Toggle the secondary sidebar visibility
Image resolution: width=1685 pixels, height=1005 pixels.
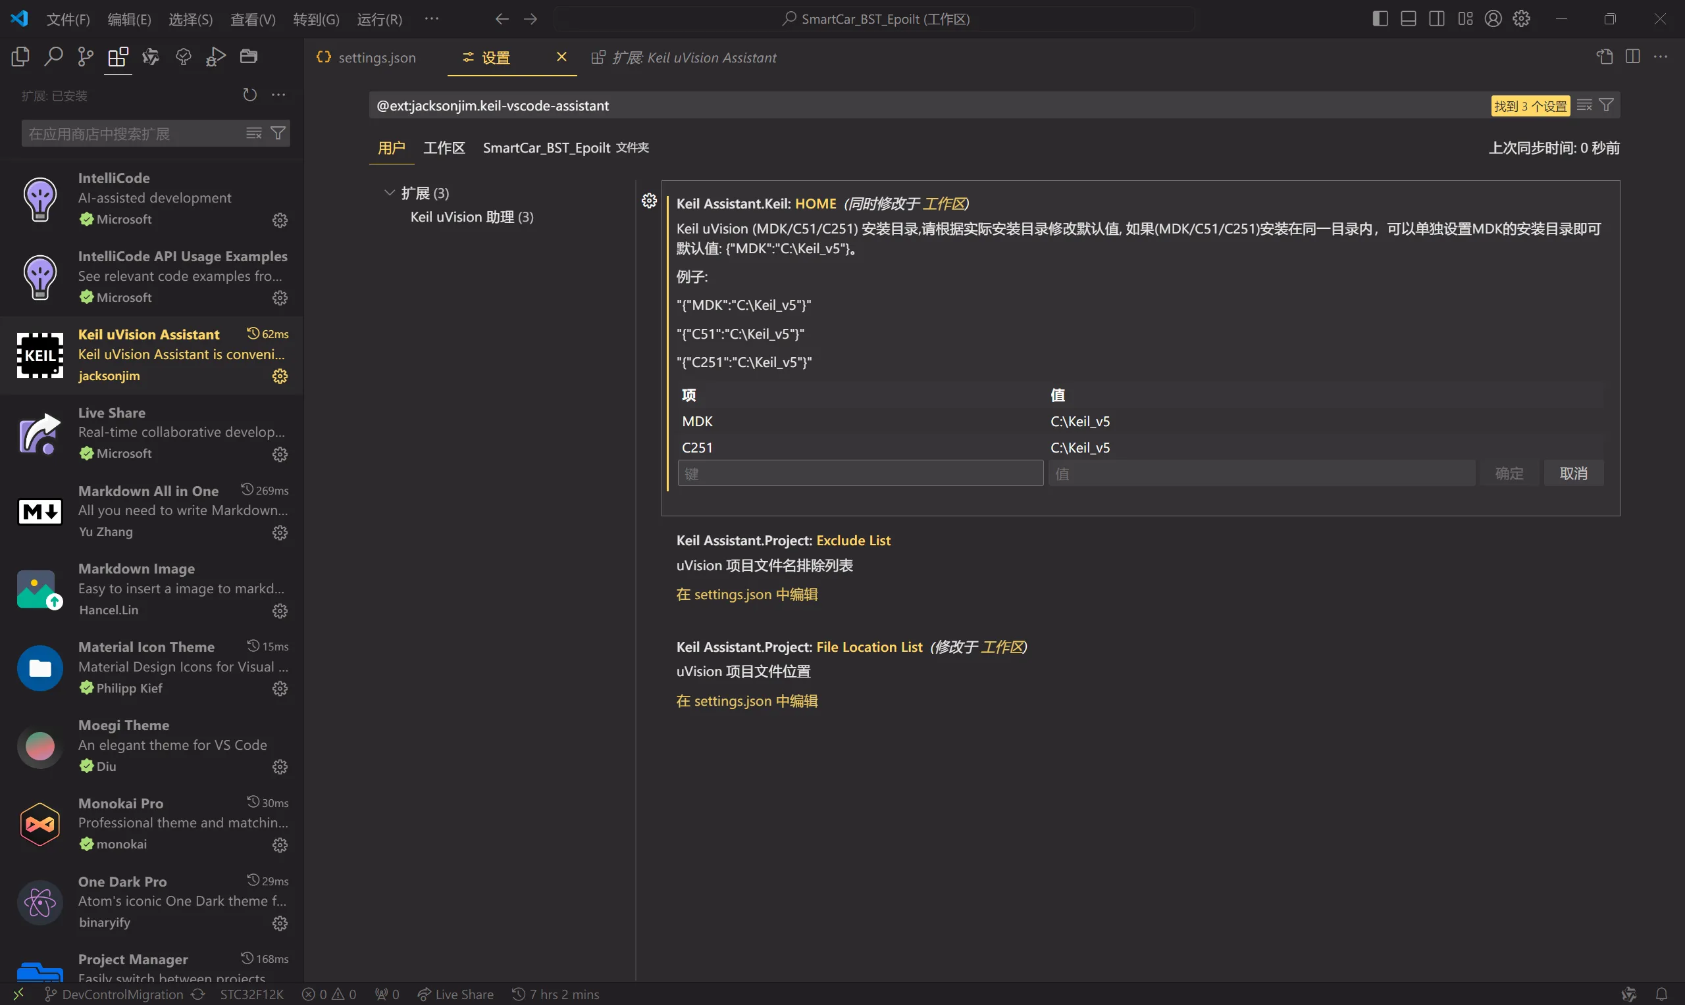pos(1436,19)
